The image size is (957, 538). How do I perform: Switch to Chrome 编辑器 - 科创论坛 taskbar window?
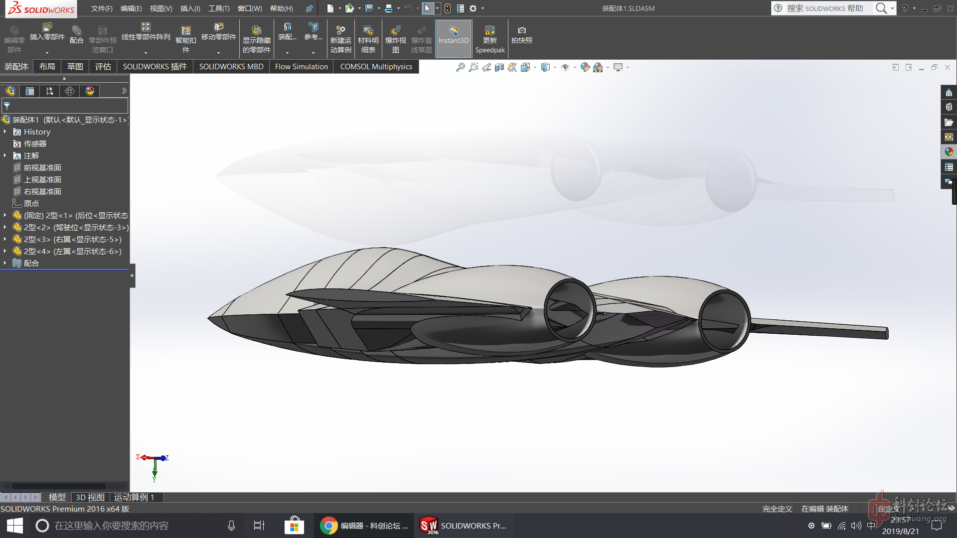(364, 526)
